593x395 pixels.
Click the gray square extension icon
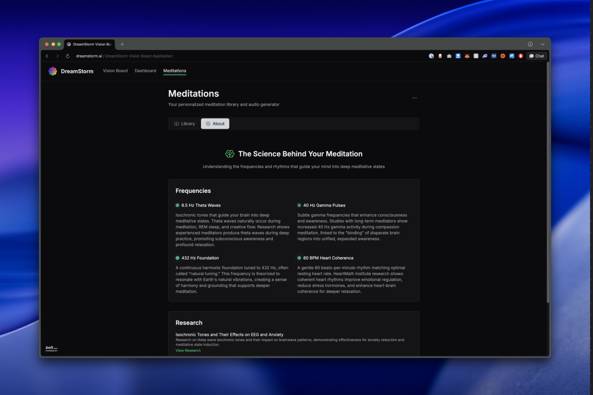point(476,56)
